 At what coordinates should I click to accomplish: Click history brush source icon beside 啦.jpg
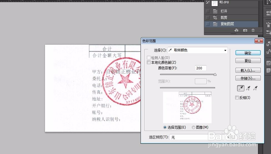(208, 2)
